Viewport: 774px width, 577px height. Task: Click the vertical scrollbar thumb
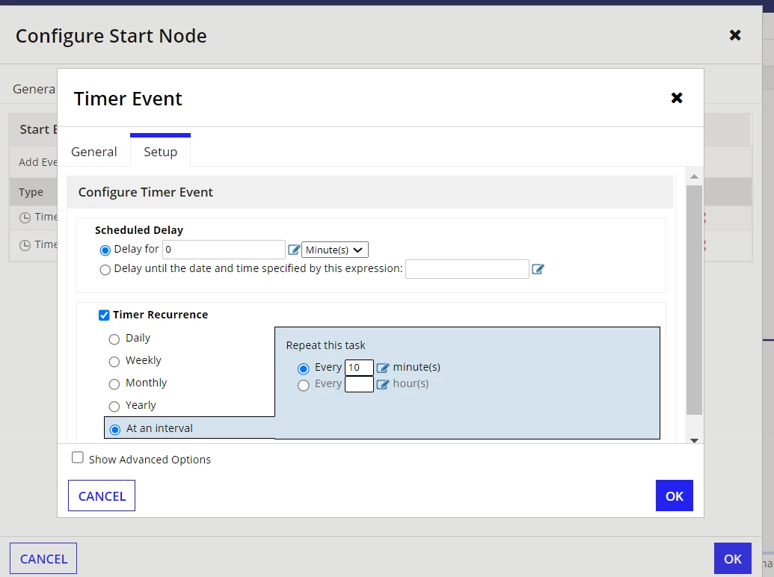click(x=694, y=300)
